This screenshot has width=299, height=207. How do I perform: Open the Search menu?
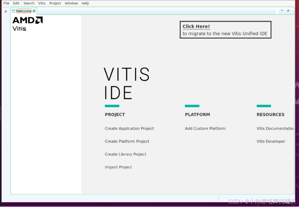tap(29, 3)
